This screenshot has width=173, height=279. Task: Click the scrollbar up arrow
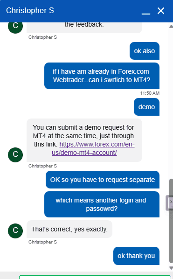click(x=171, y=27)
